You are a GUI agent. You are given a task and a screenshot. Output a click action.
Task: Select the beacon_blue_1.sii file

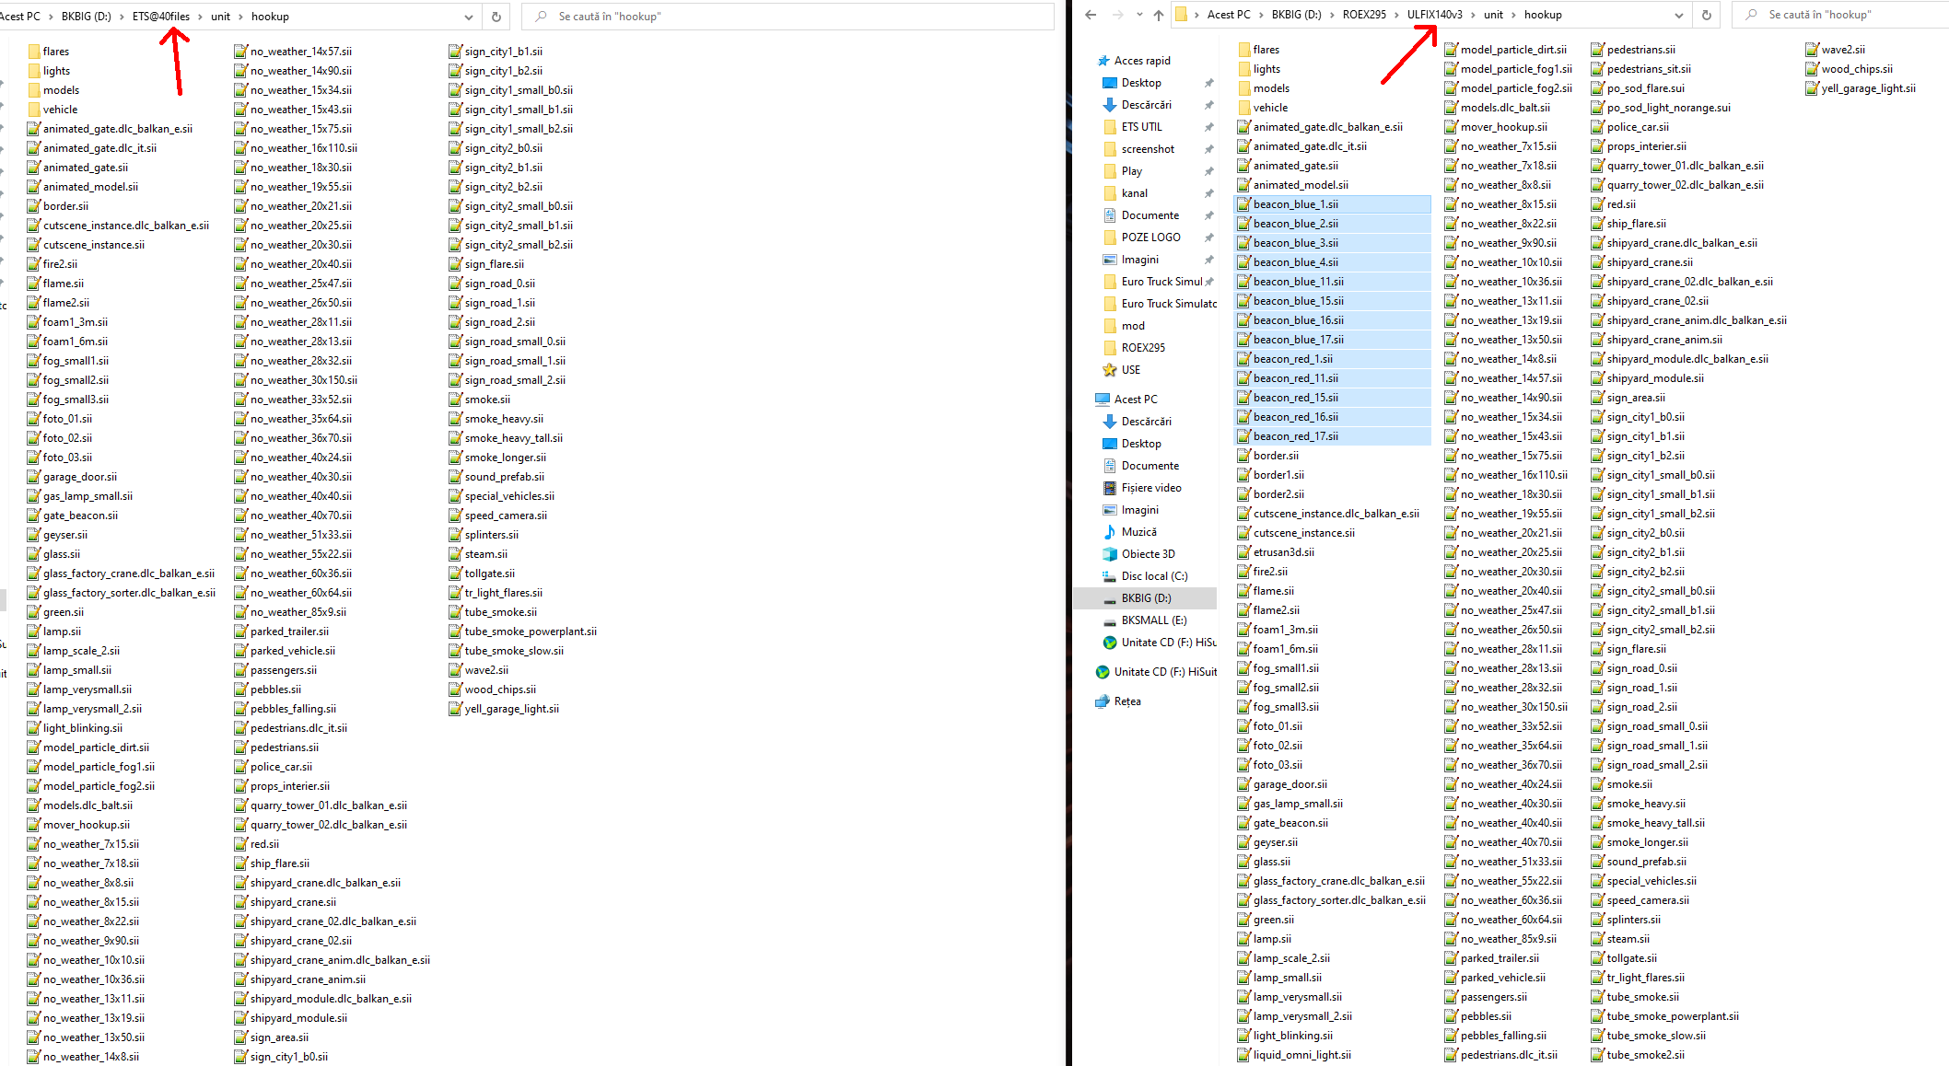click(x=1295, y=204)
